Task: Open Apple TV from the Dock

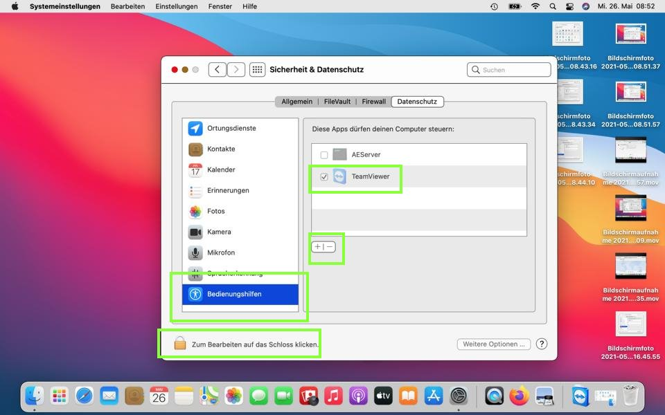Action: (383, 396)
